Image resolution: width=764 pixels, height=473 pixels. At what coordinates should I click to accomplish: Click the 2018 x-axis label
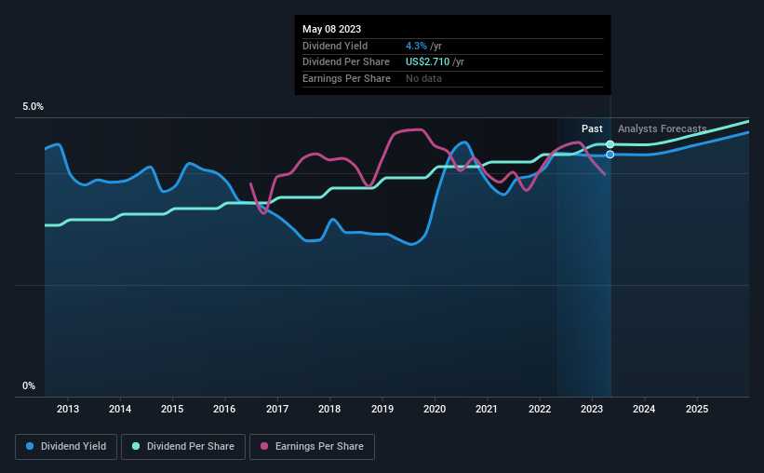pyautogui.click(x=329, y=409)
